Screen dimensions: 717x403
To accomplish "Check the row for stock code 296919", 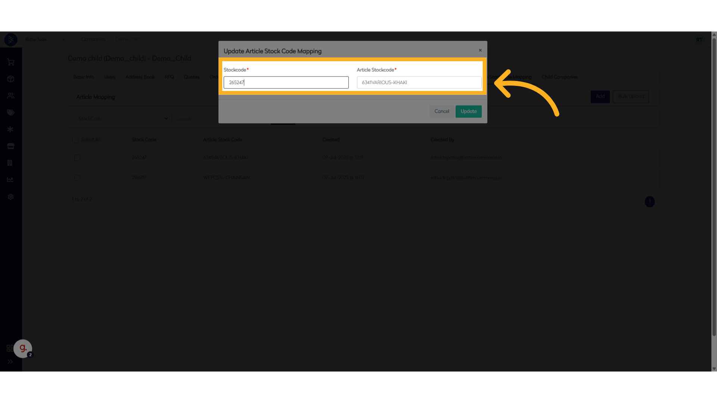I will [x=77, y=178].
